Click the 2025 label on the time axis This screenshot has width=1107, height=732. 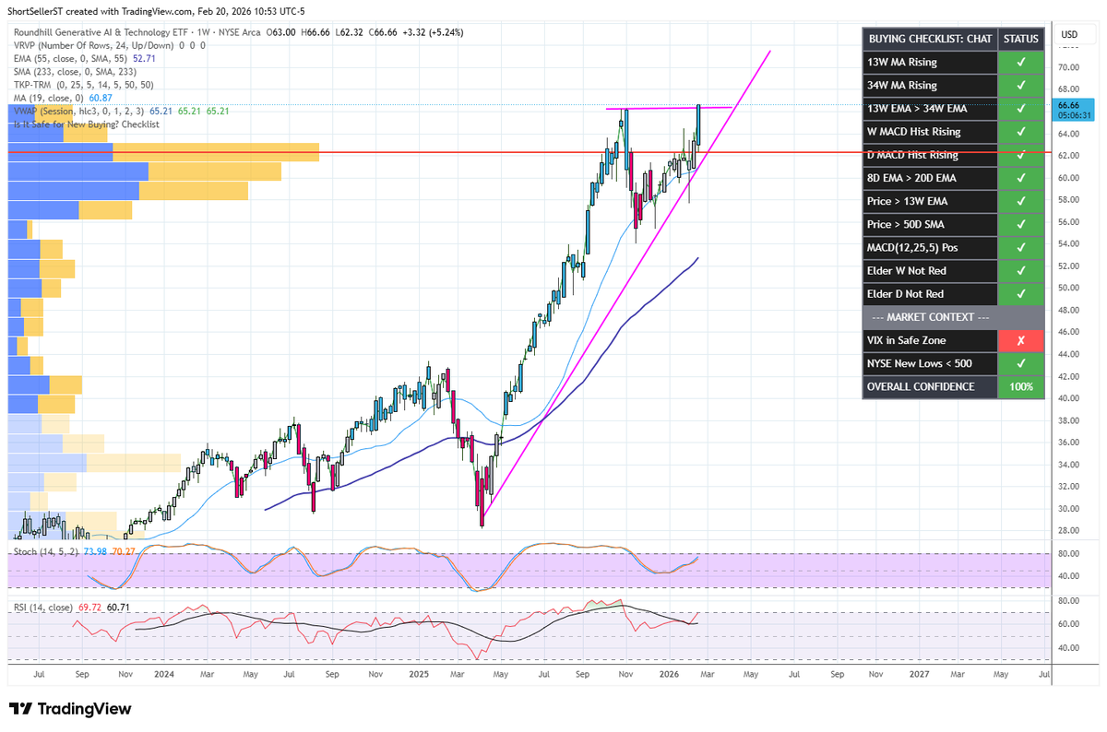[x=420, y=676]
